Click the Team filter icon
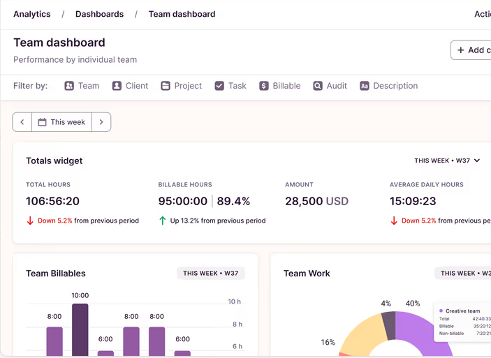 click(x=69, y=86)
